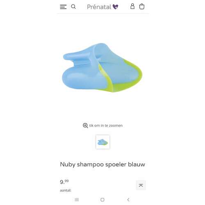Viewport: 205px width, 205px height.
Task: Open the hamburger navigation menu
Action: click(x=63, y=7)
